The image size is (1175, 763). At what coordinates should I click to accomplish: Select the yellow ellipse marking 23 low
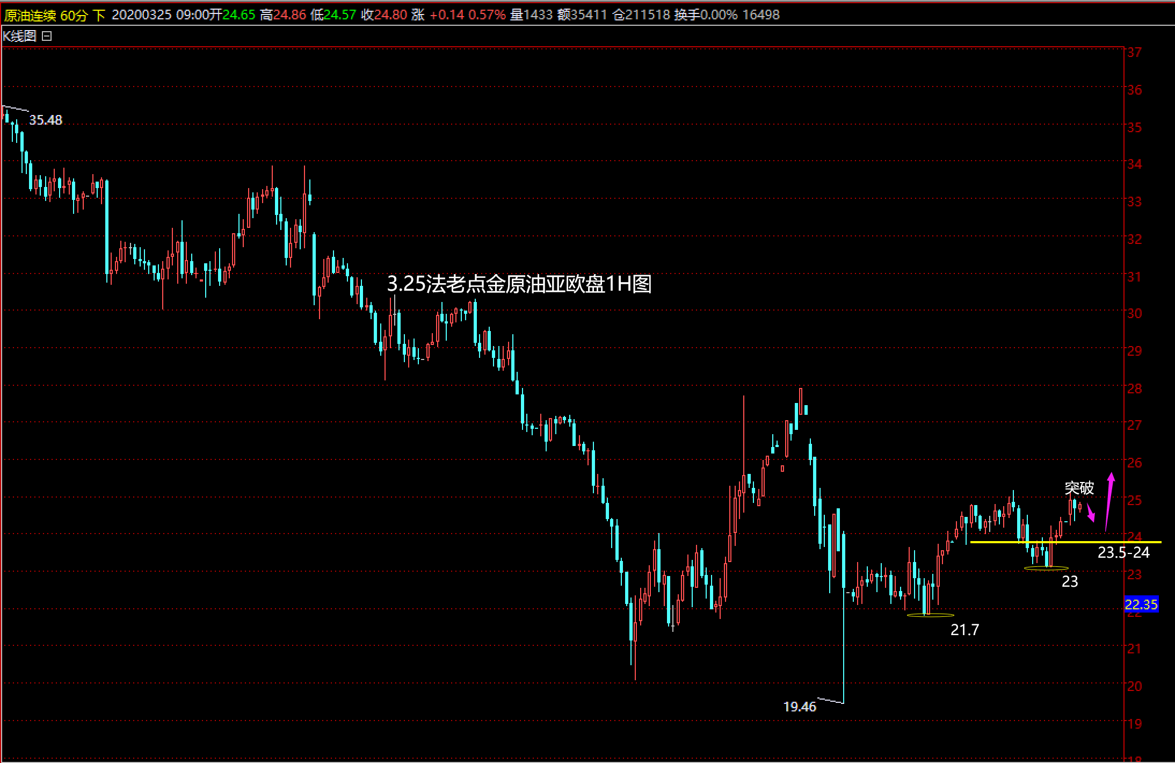point(1046,567)
